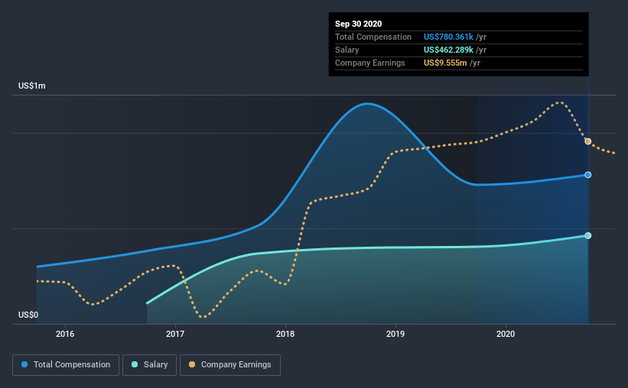Toggle the Total Compensation legend button
Viewport: 628px width, 388px height.
pos(66,365)
